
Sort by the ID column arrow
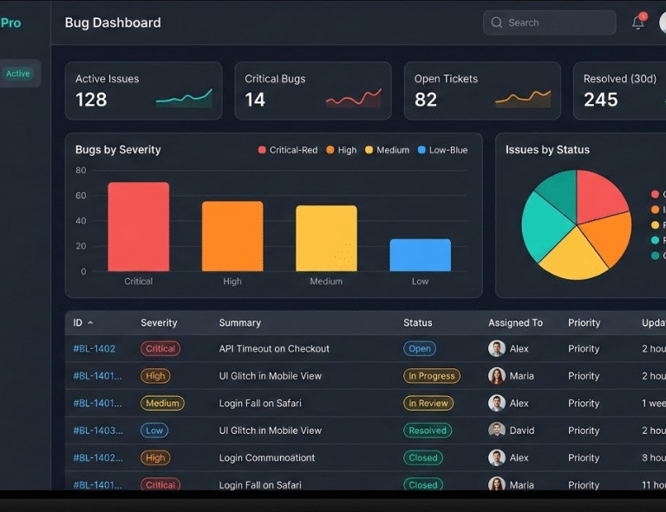coord(90,323)
